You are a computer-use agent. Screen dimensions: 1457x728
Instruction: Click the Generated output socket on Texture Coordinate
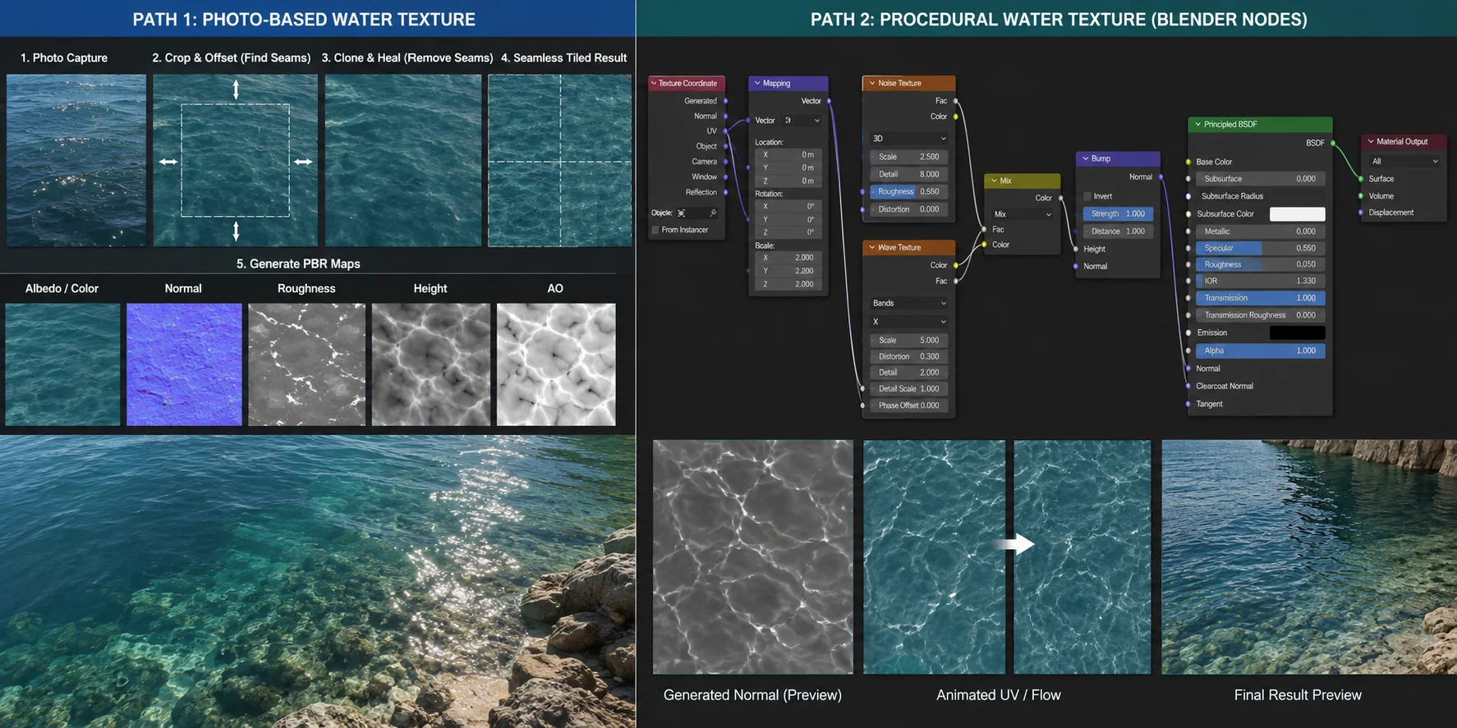point(726,101)
